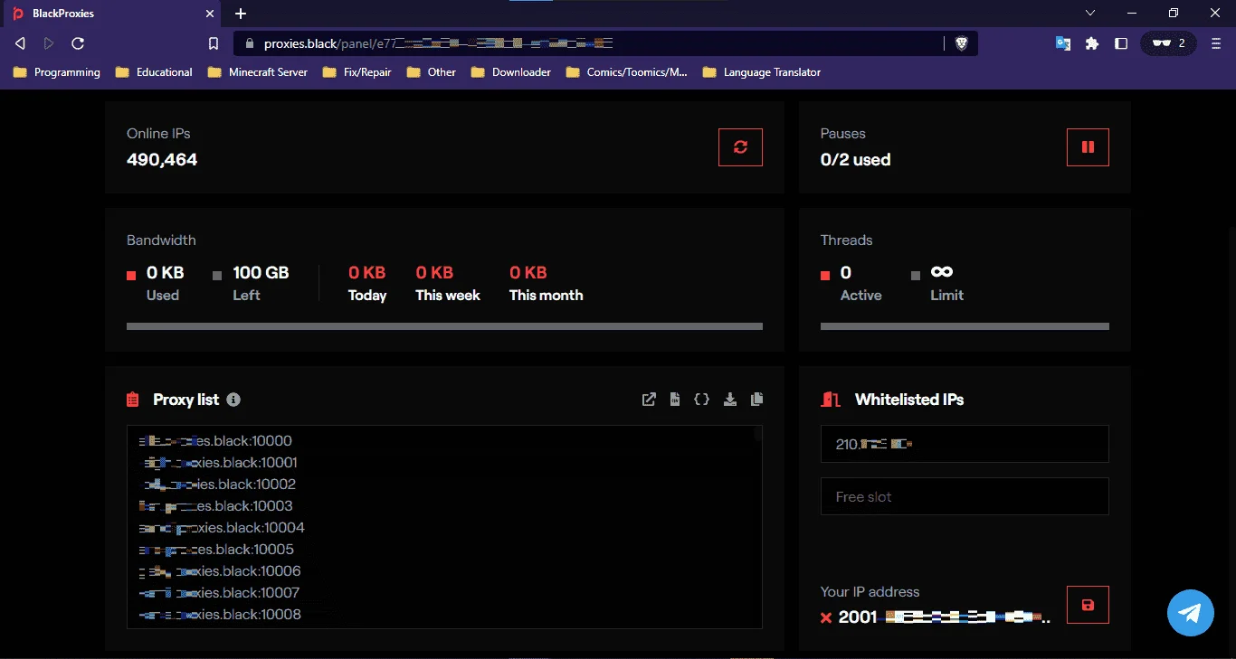
Task: Open the Minecraft Server bookmarks folder
Action: (x=258, y=72)
